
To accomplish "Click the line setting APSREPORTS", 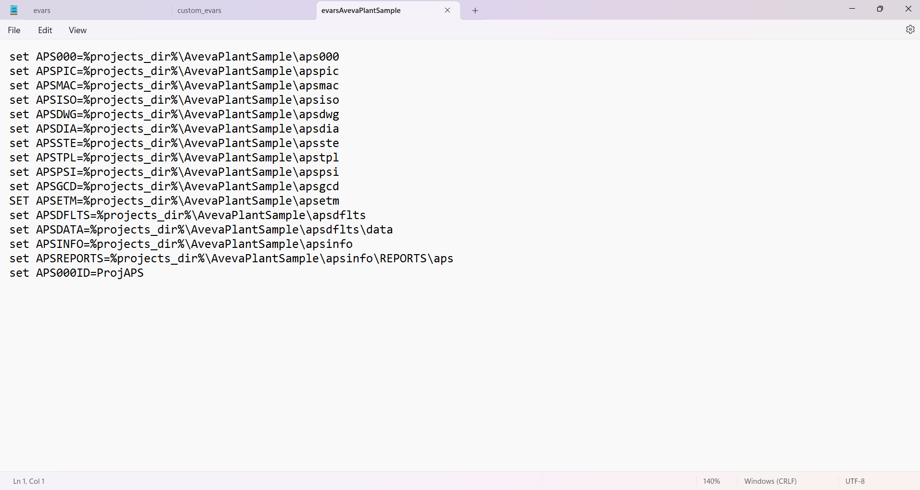I will point(231,258).
